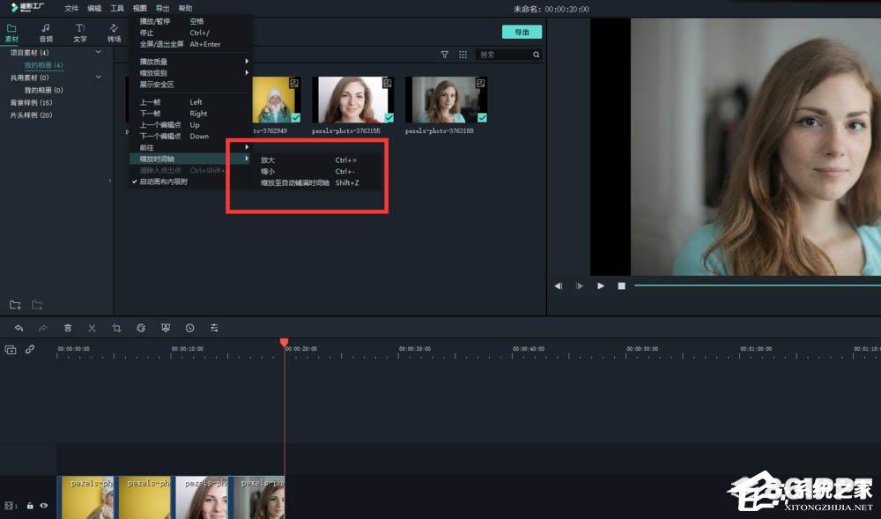
Task: Collapse the 项目素材 (4) chevron
Action: pyautogui.click(x=99, y=52)
